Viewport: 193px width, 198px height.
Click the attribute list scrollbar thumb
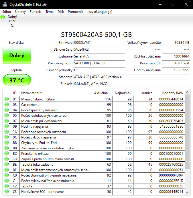click(x=188, y=132)
